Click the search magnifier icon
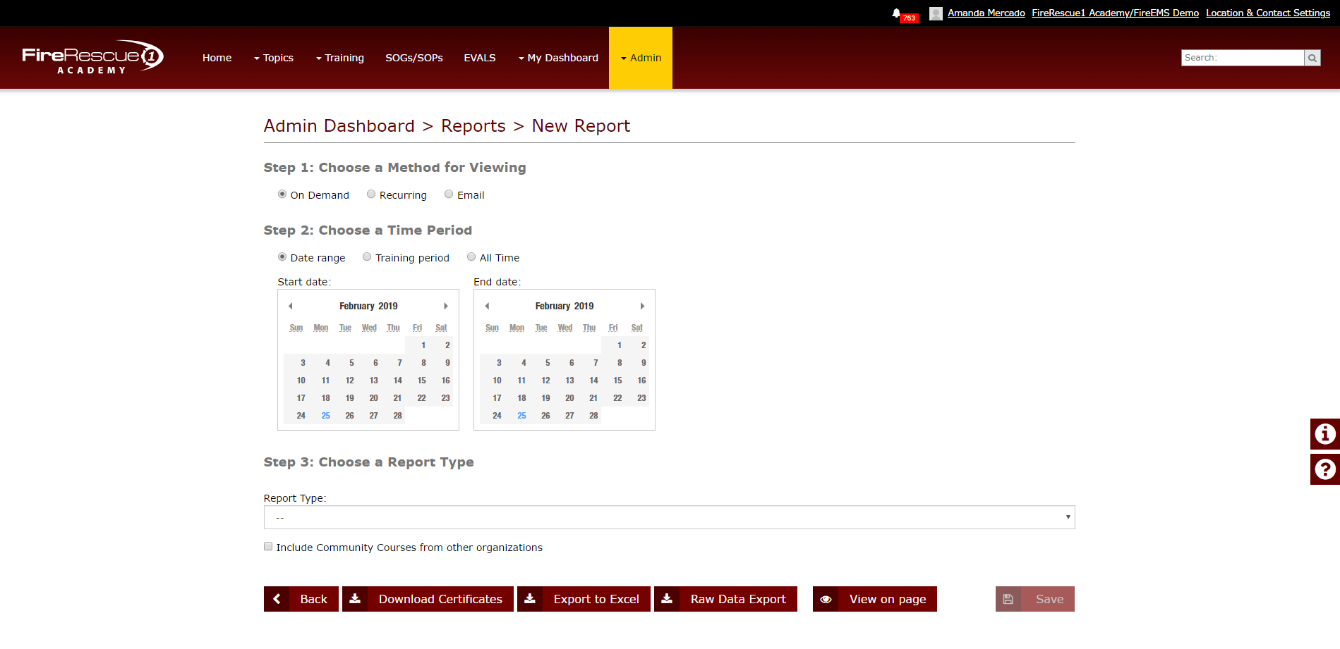 point(1312,58)
